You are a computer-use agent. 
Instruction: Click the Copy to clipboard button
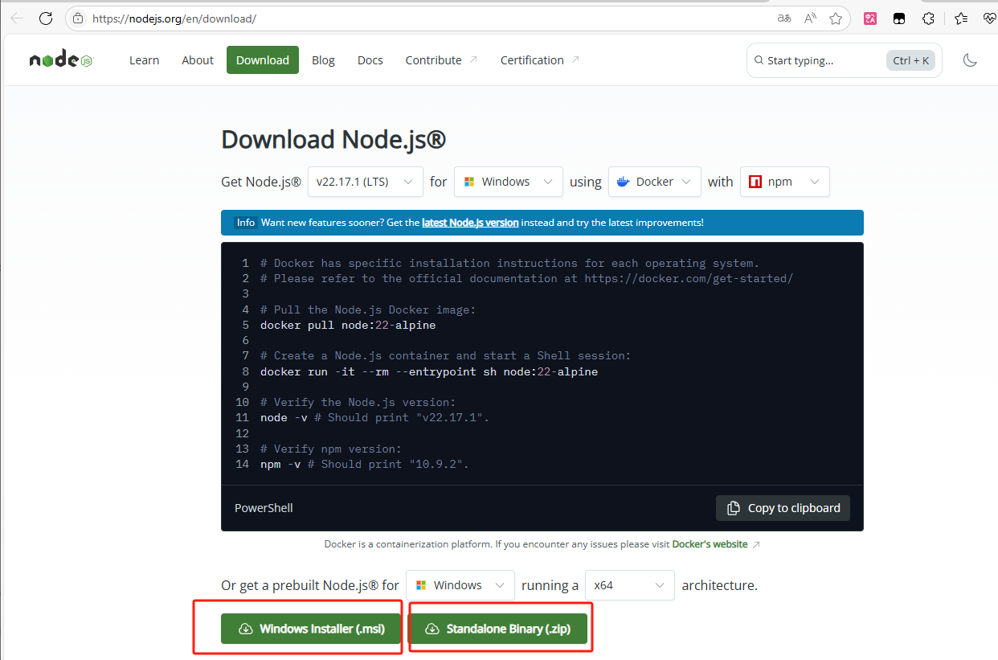point(783,508)
